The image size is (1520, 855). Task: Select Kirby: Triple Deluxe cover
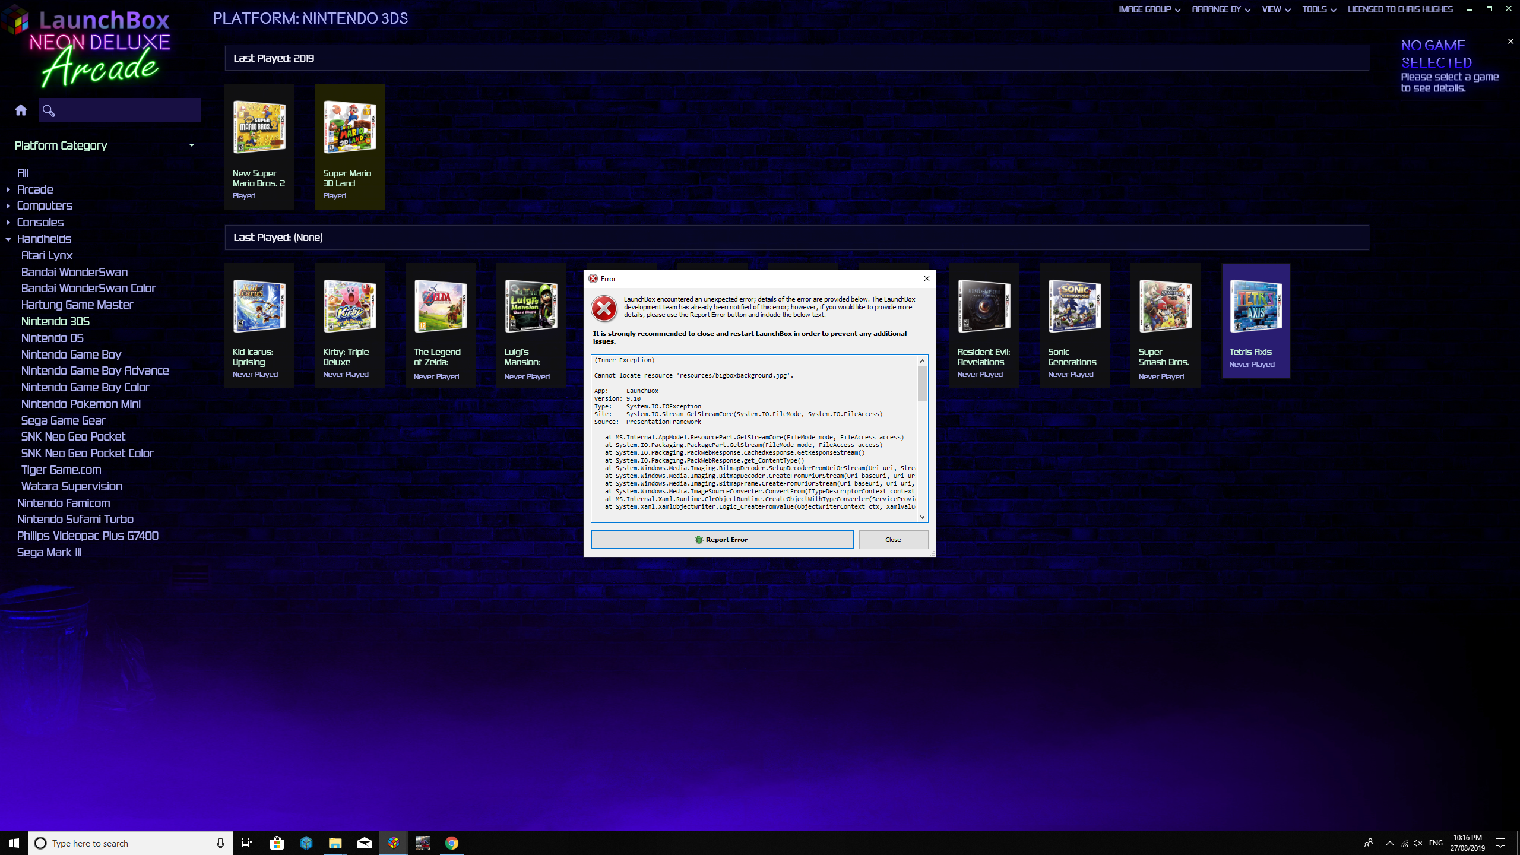click(350, 306)
